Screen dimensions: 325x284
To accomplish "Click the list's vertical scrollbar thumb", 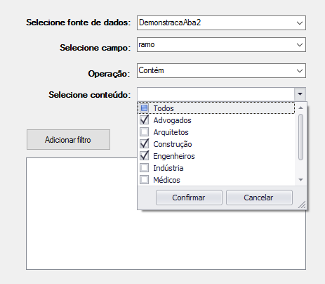I will [301, 137].
